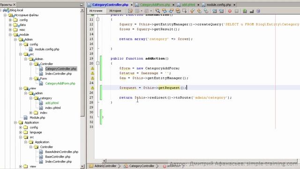Open CategoryAddForm.php in project tree
Screen dimensions: 300x169
(x=60, y=84)
